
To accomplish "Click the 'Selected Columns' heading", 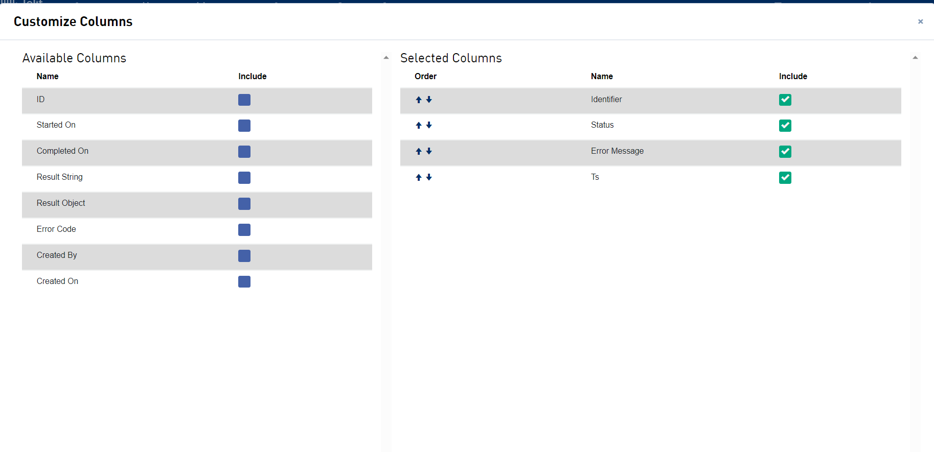I will point(451,58).
